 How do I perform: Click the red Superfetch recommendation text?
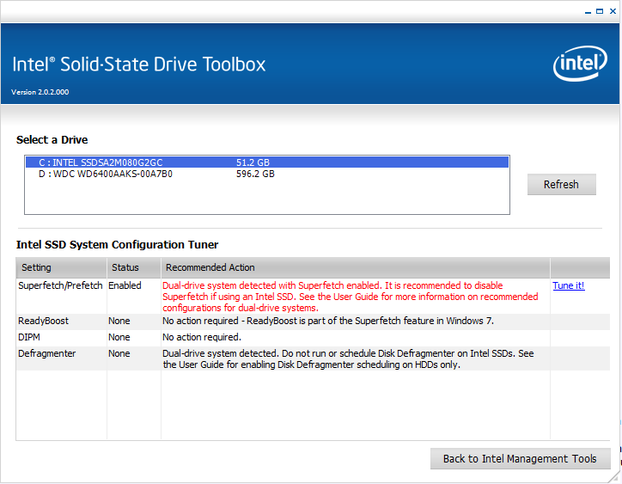click(351, 297)
